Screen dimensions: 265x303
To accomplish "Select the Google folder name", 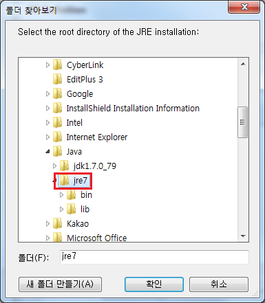I will (x=80, y=94).
